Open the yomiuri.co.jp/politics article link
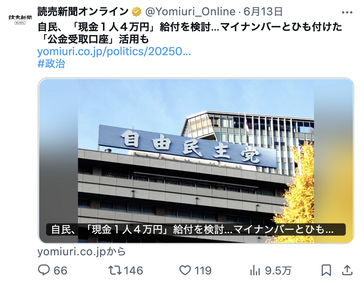 tap(114, 51)
